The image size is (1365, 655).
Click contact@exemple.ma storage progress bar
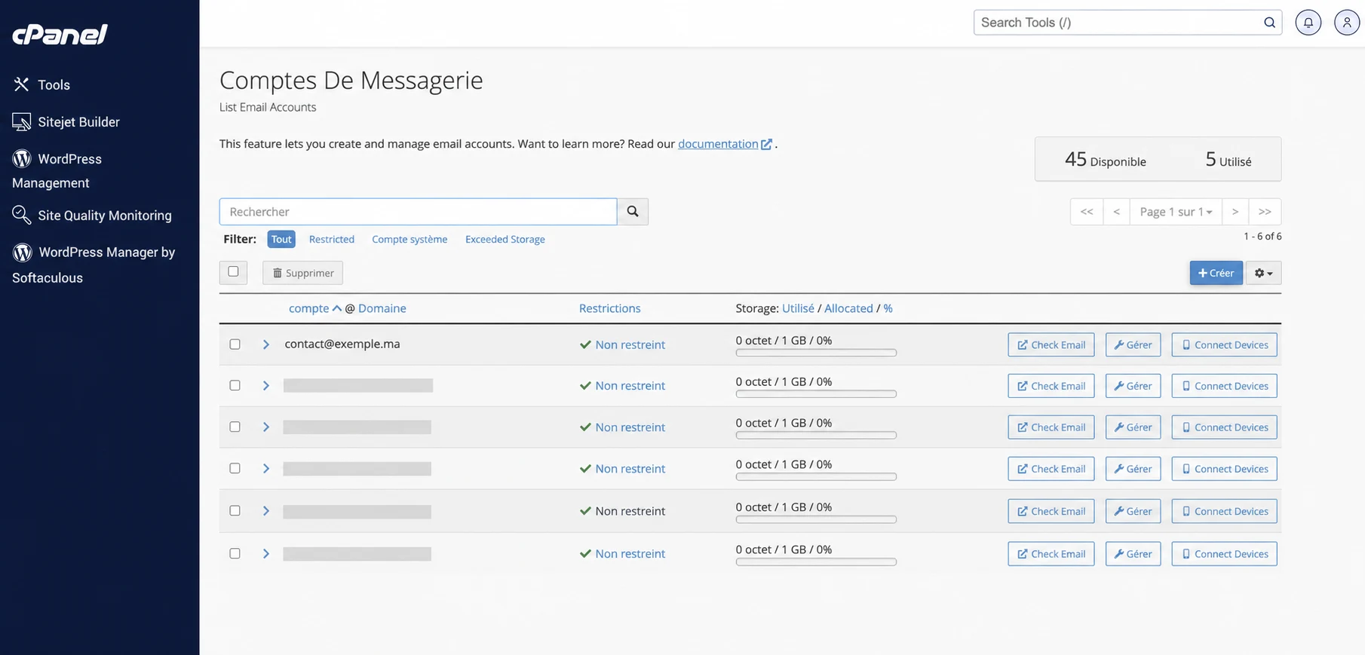pyautogui.click(x=816, y=353)
